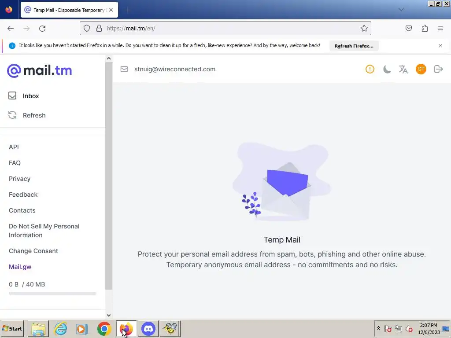This screenshot has width=451, height=338.
Task: Open the Change Consent link
Action: point(33,251)
